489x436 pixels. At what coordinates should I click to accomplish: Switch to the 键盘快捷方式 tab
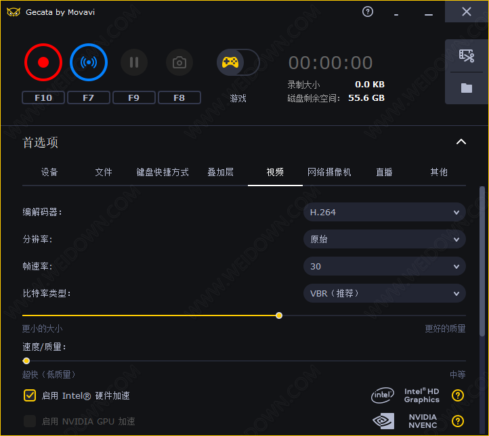pos(163,172)
